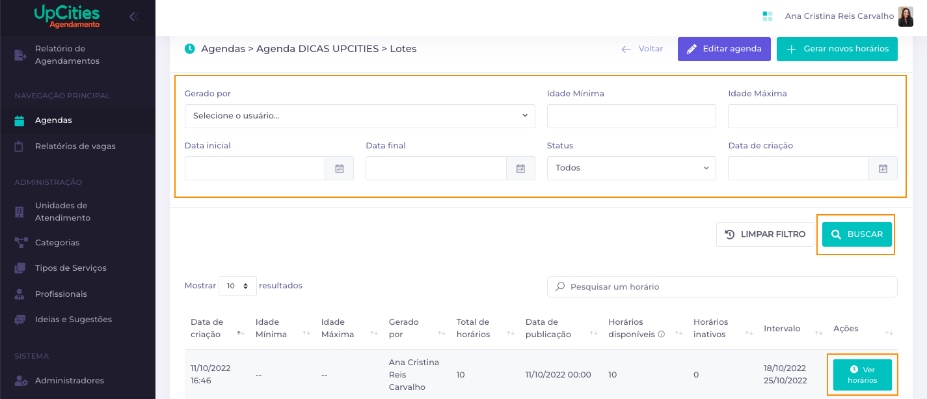
Task: Sort by Idade Máxima column
Action: tap(349, 329)
